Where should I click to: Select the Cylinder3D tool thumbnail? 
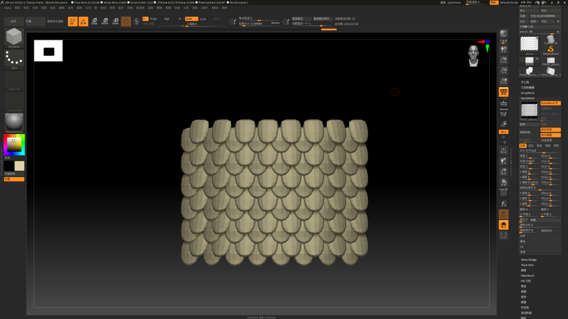[x=551, y=40]
